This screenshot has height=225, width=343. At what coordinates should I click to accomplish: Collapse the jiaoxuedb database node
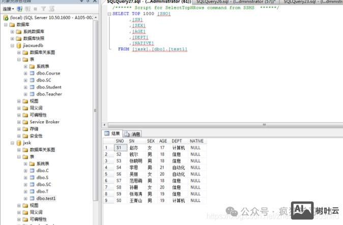(x=13, y=45)
